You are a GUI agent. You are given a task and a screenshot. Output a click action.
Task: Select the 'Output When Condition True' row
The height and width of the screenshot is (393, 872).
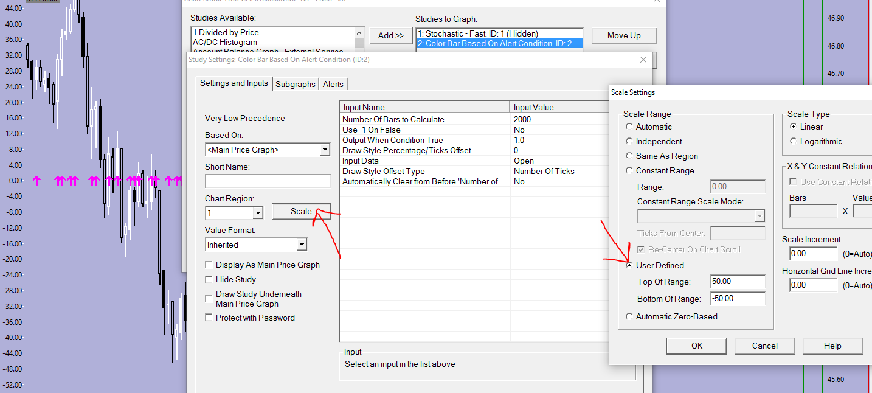pos(474,140)
